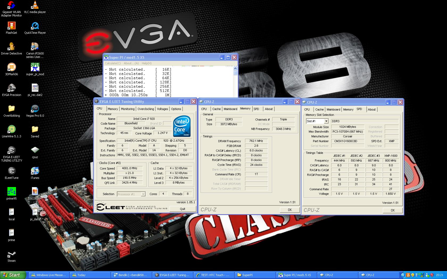Click the Part Number field CM3X1G1600C8D
The height and width of the screenshot is (279, 447).
[347, 141]
